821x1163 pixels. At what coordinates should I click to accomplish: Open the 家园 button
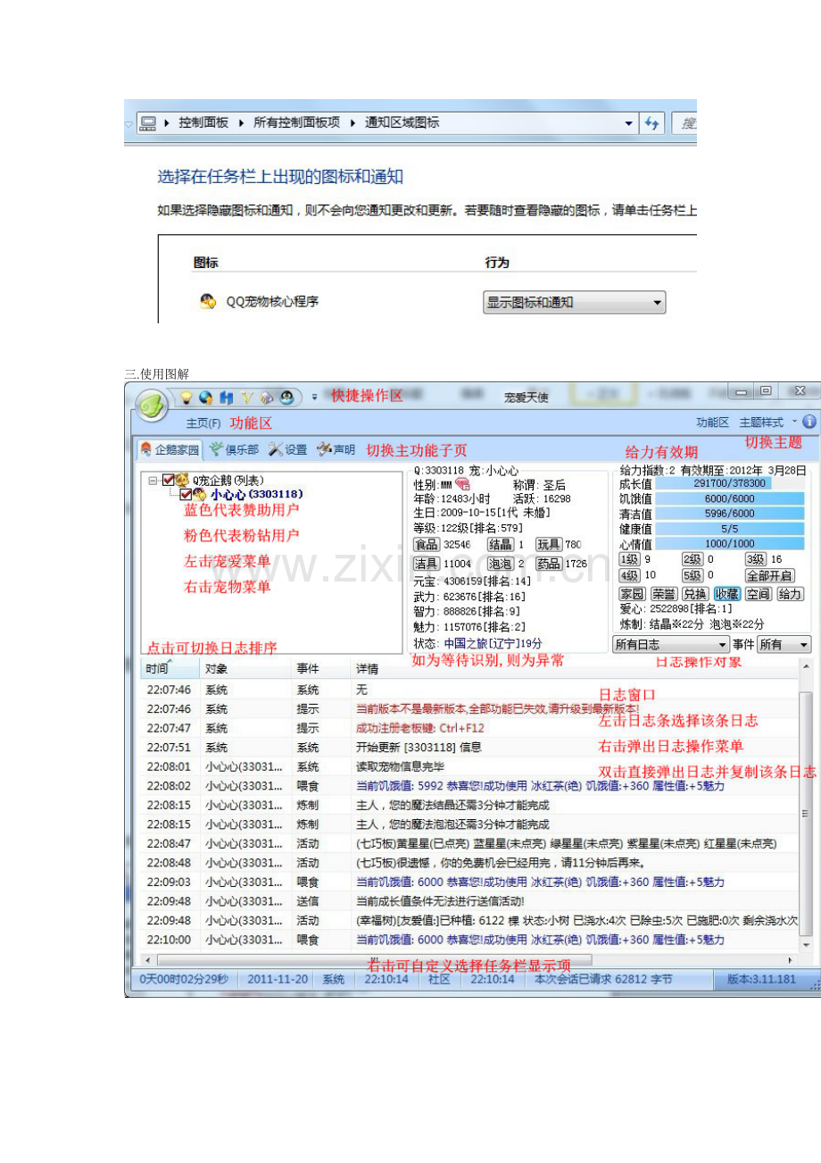click(632, 594)
